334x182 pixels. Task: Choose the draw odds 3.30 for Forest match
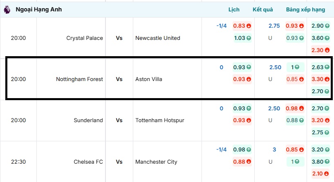pyautogui.click(x=320, y=79)
